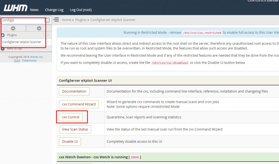Select ConfigServer eXploit Scanner in sidebar
This screenshot has width=279, height=164.
[22, 42]
